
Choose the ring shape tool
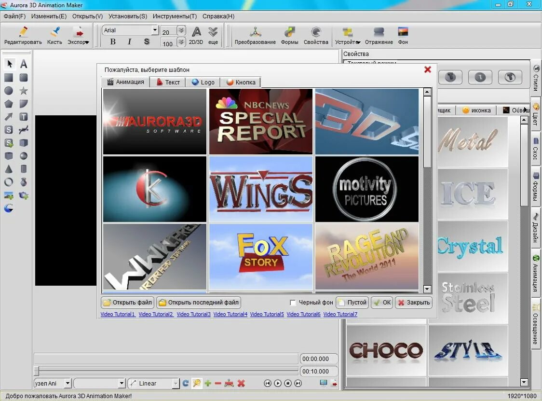[x=9, y=182]
